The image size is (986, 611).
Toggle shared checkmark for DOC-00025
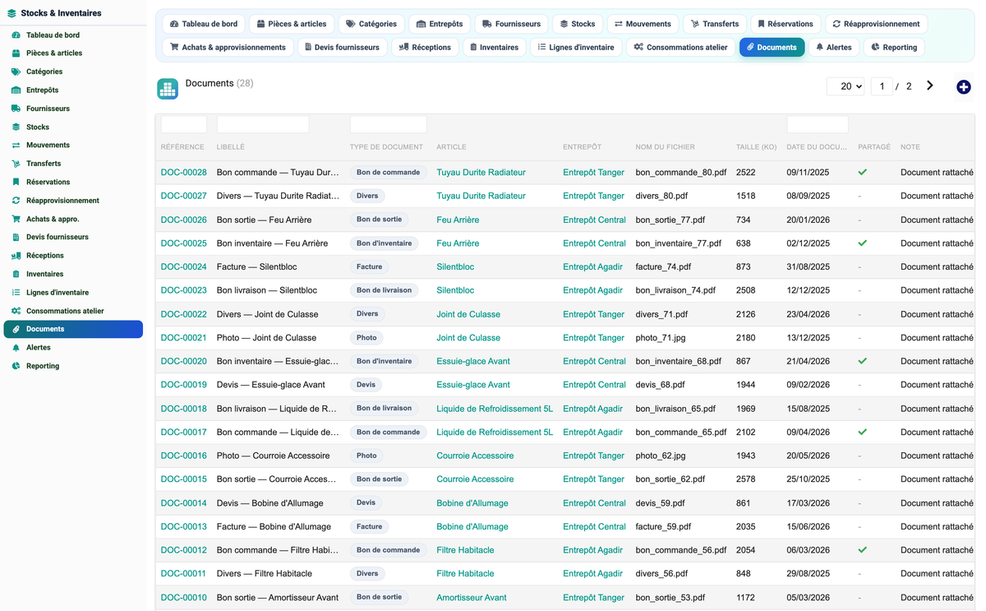tap(863, 243)
